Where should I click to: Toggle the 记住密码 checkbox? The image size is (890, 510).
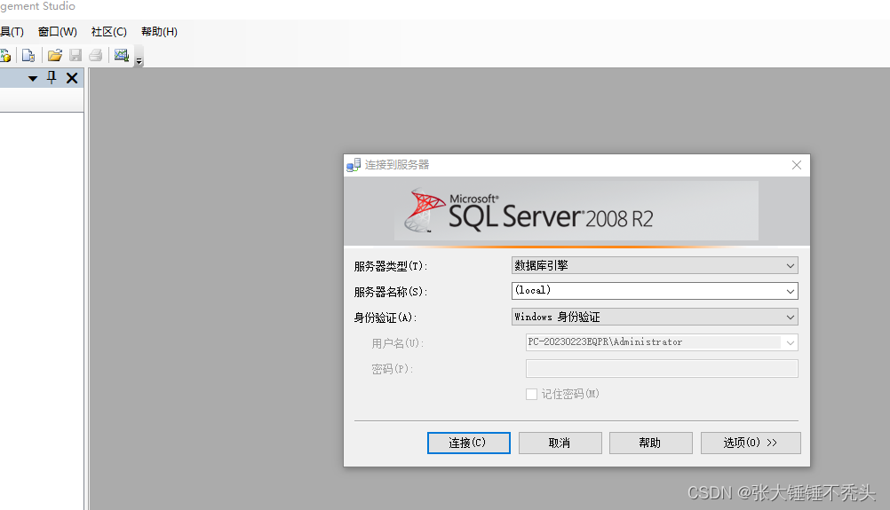(x=531, y=395)
